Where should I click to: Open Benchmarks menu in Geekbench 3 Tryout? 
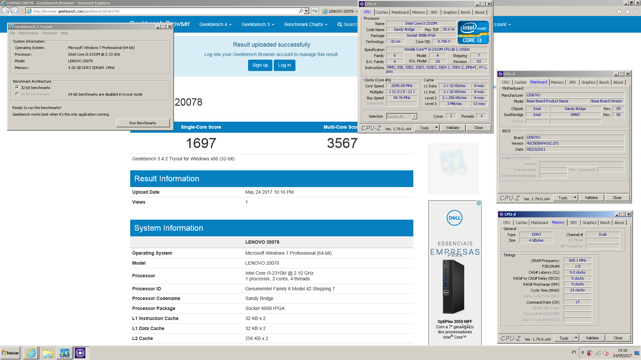[x=28, y=33]
